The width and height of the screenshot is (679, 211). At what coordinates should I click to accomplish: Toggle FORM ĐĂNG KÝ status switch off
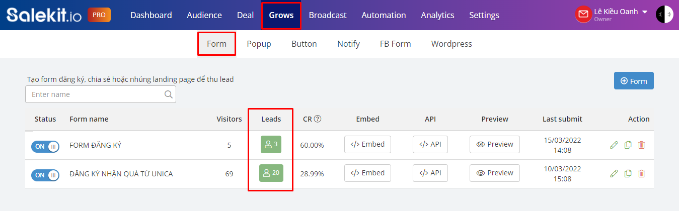(45, 147)
